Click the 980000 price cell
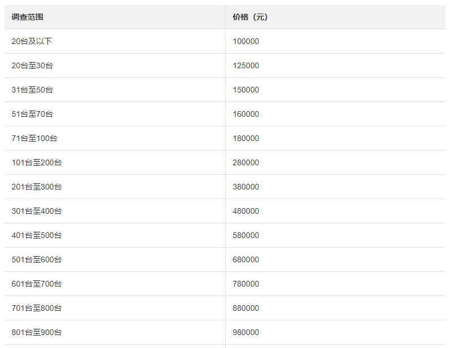Screen dimensions: 450x348 pos(246,332)
